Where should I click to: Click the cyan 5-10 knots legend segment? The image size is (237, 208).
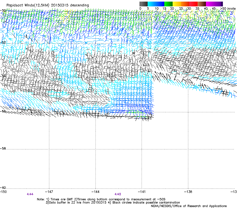[152, 4]
